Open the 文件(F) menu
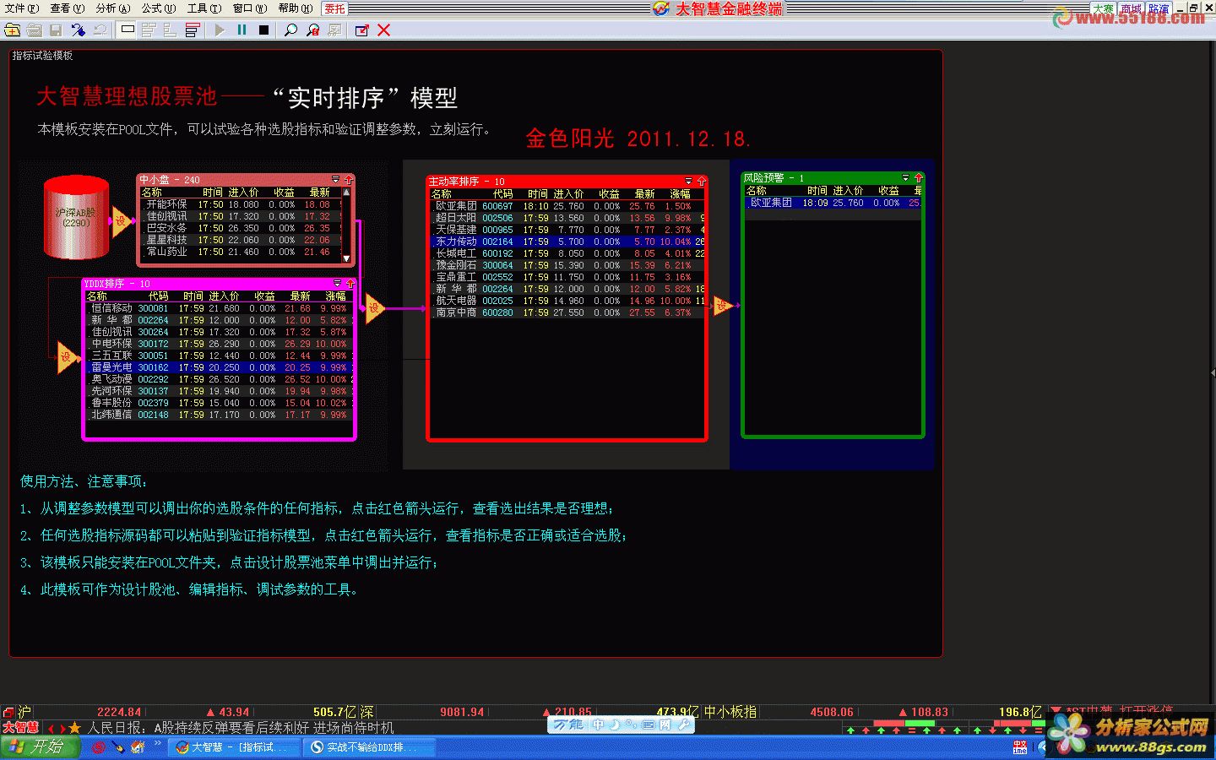Viewport: 1216px width, 760px height. tap(22, 8)
